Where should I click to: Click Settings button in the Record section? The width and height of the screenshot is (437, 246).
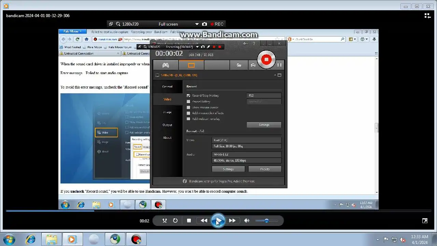264,125
